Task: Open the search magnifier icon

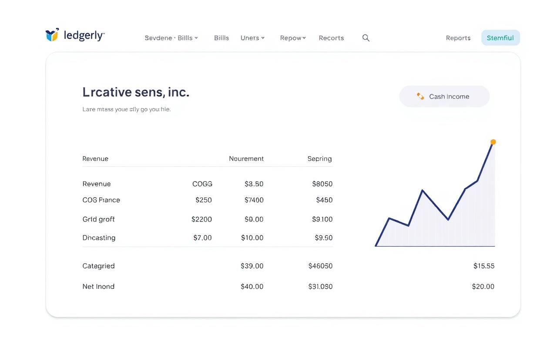Action: (x=366, y=38)
